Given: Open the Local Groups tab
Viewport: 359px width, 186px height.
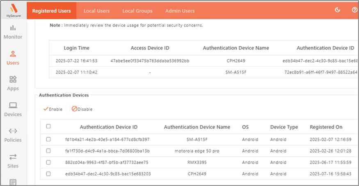Looking at the screenshot, I should coord(137,11).
